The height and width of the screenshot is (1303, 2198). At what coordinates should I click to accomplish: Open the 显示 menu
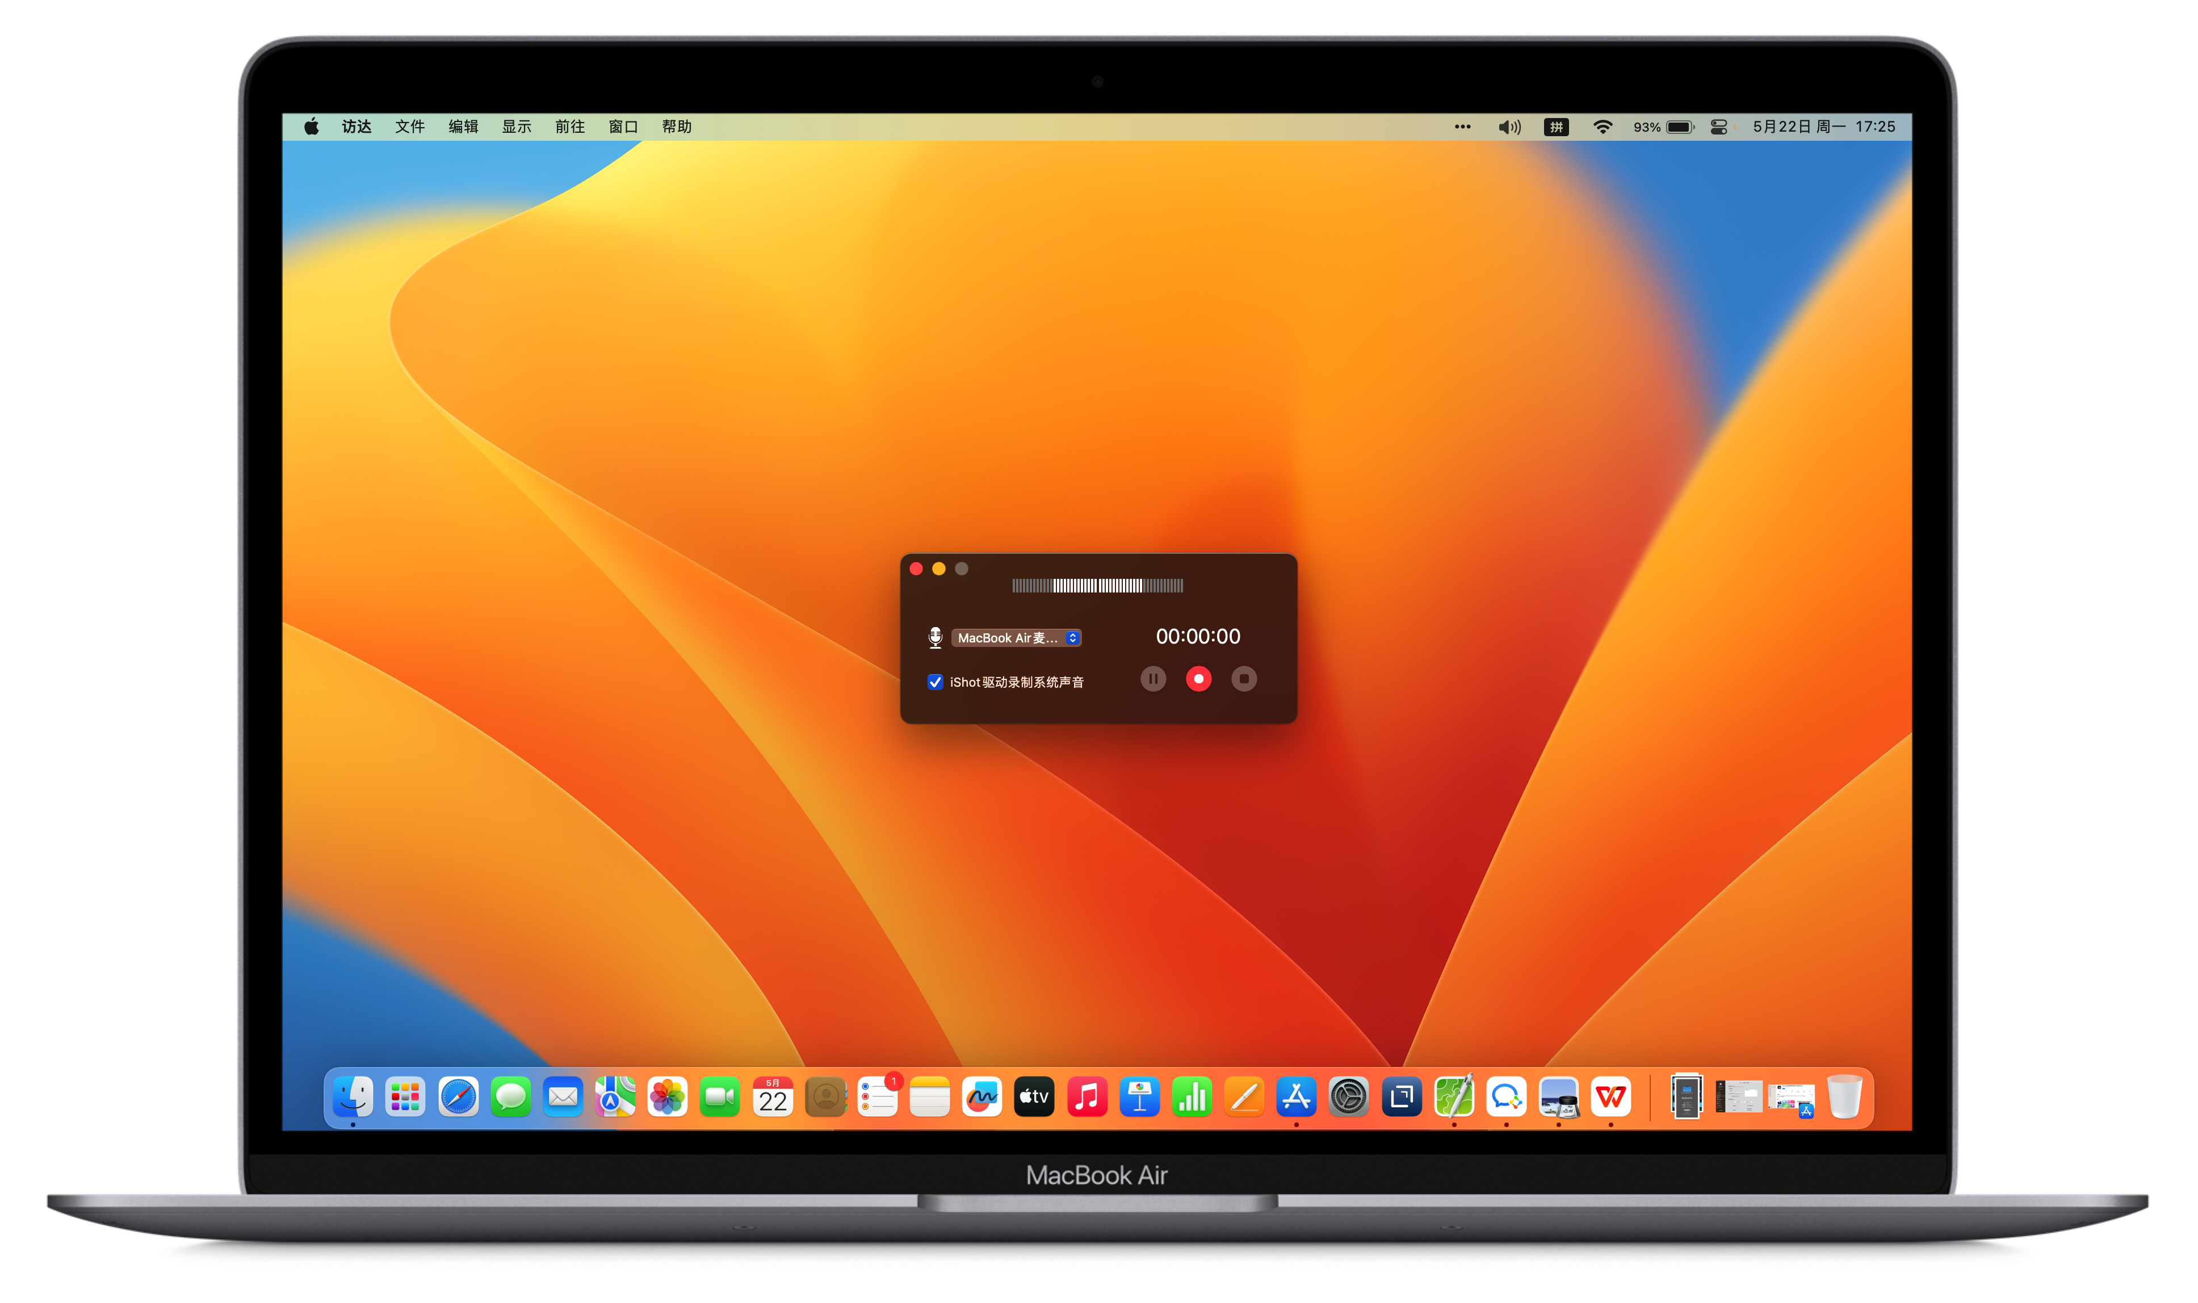pyautogui.click(x=517, y=127)
